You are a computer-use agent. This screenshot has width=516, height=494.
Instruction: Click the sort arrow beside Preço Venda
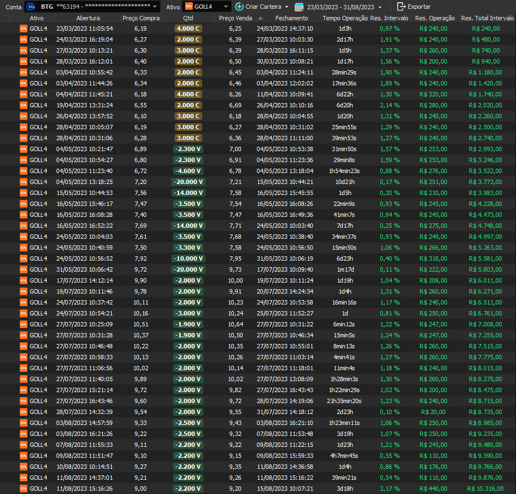[261, 19]
